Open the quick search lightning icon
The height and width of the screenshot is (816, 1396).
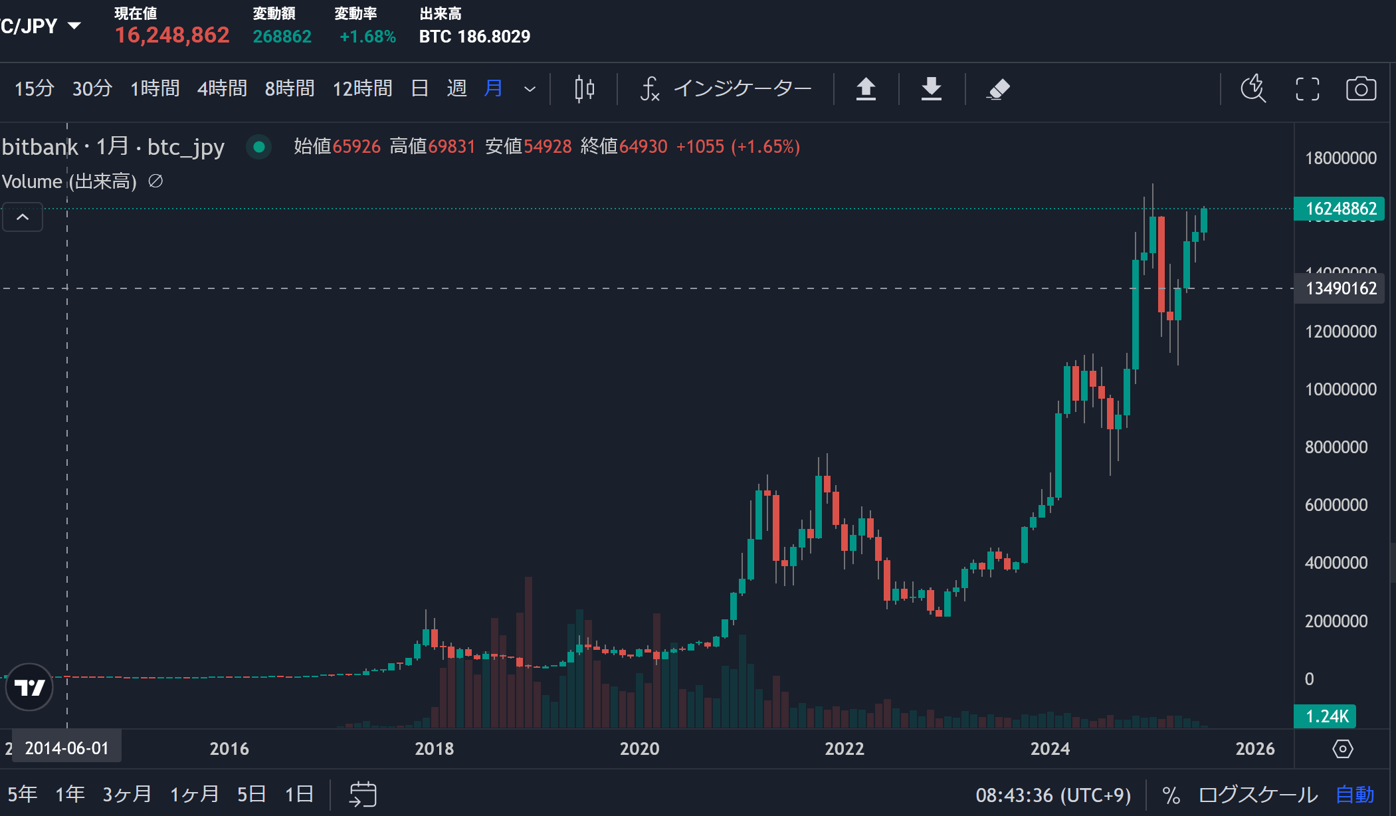[x=1253, y=88]
